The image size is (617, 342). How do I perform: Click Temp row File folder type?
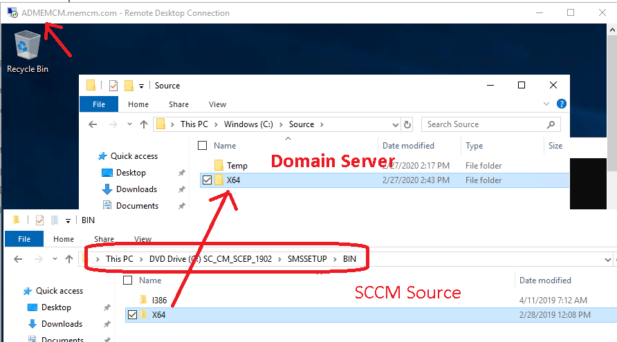tap(484, 166)
